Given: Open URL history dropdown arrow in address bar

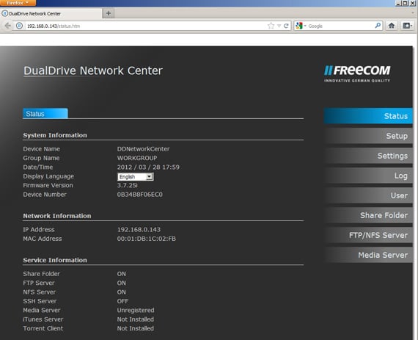Looking at the screenshot, I should tap(279, 26).
